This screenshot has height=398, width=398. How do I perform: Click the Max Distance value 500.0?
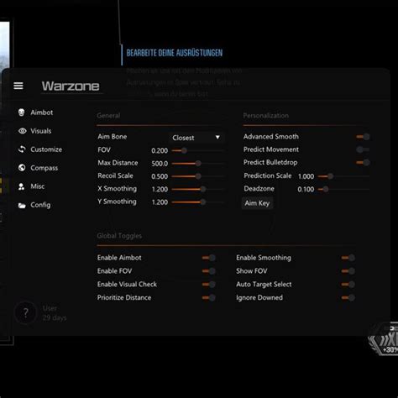click(x=160, y=164)
